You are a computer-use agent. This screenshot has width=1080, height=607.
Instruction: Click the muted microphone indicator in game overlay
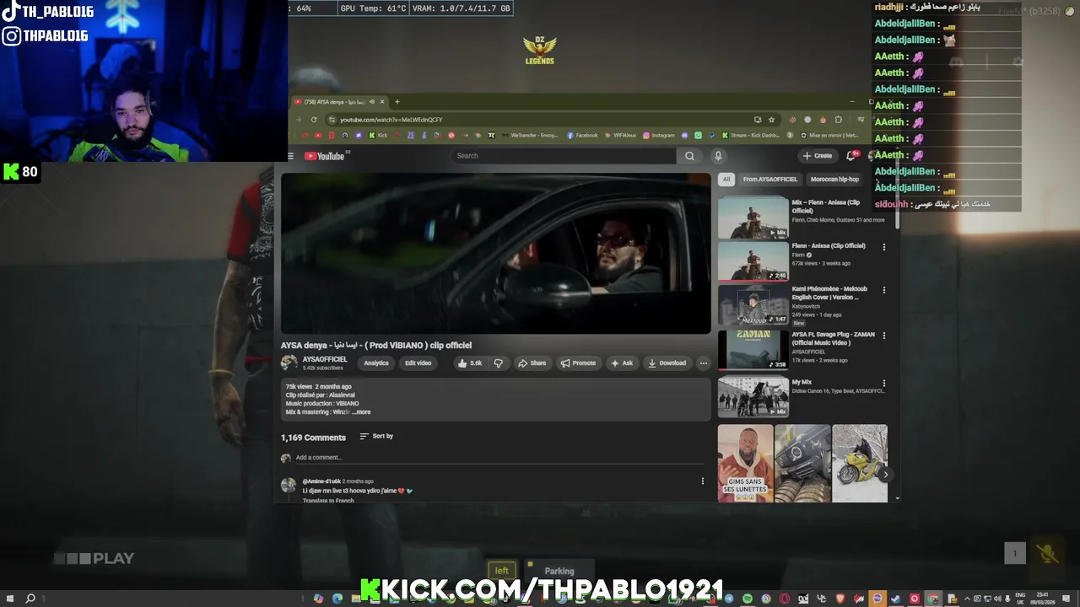tap(1047, 554)
